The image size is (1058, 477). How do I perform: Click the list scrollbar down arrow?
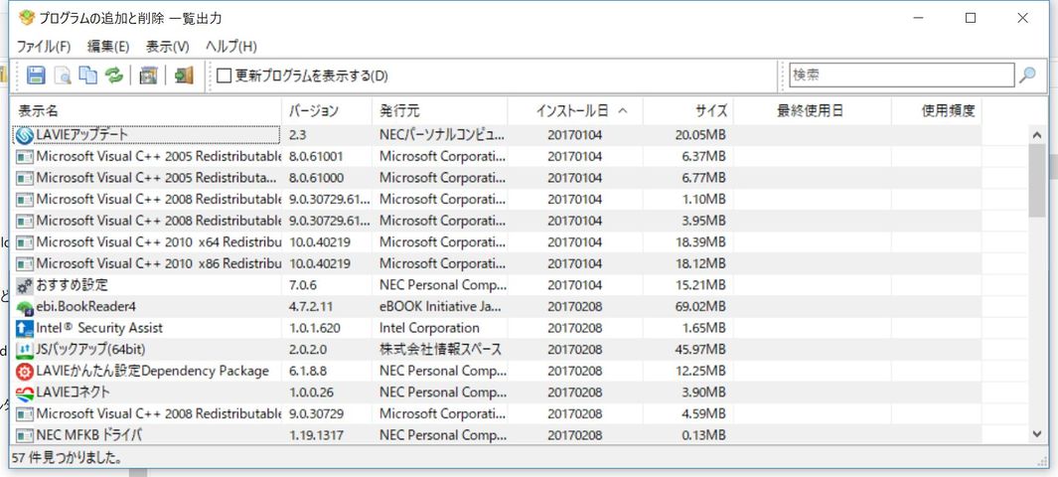click(x=1037, y=434)
